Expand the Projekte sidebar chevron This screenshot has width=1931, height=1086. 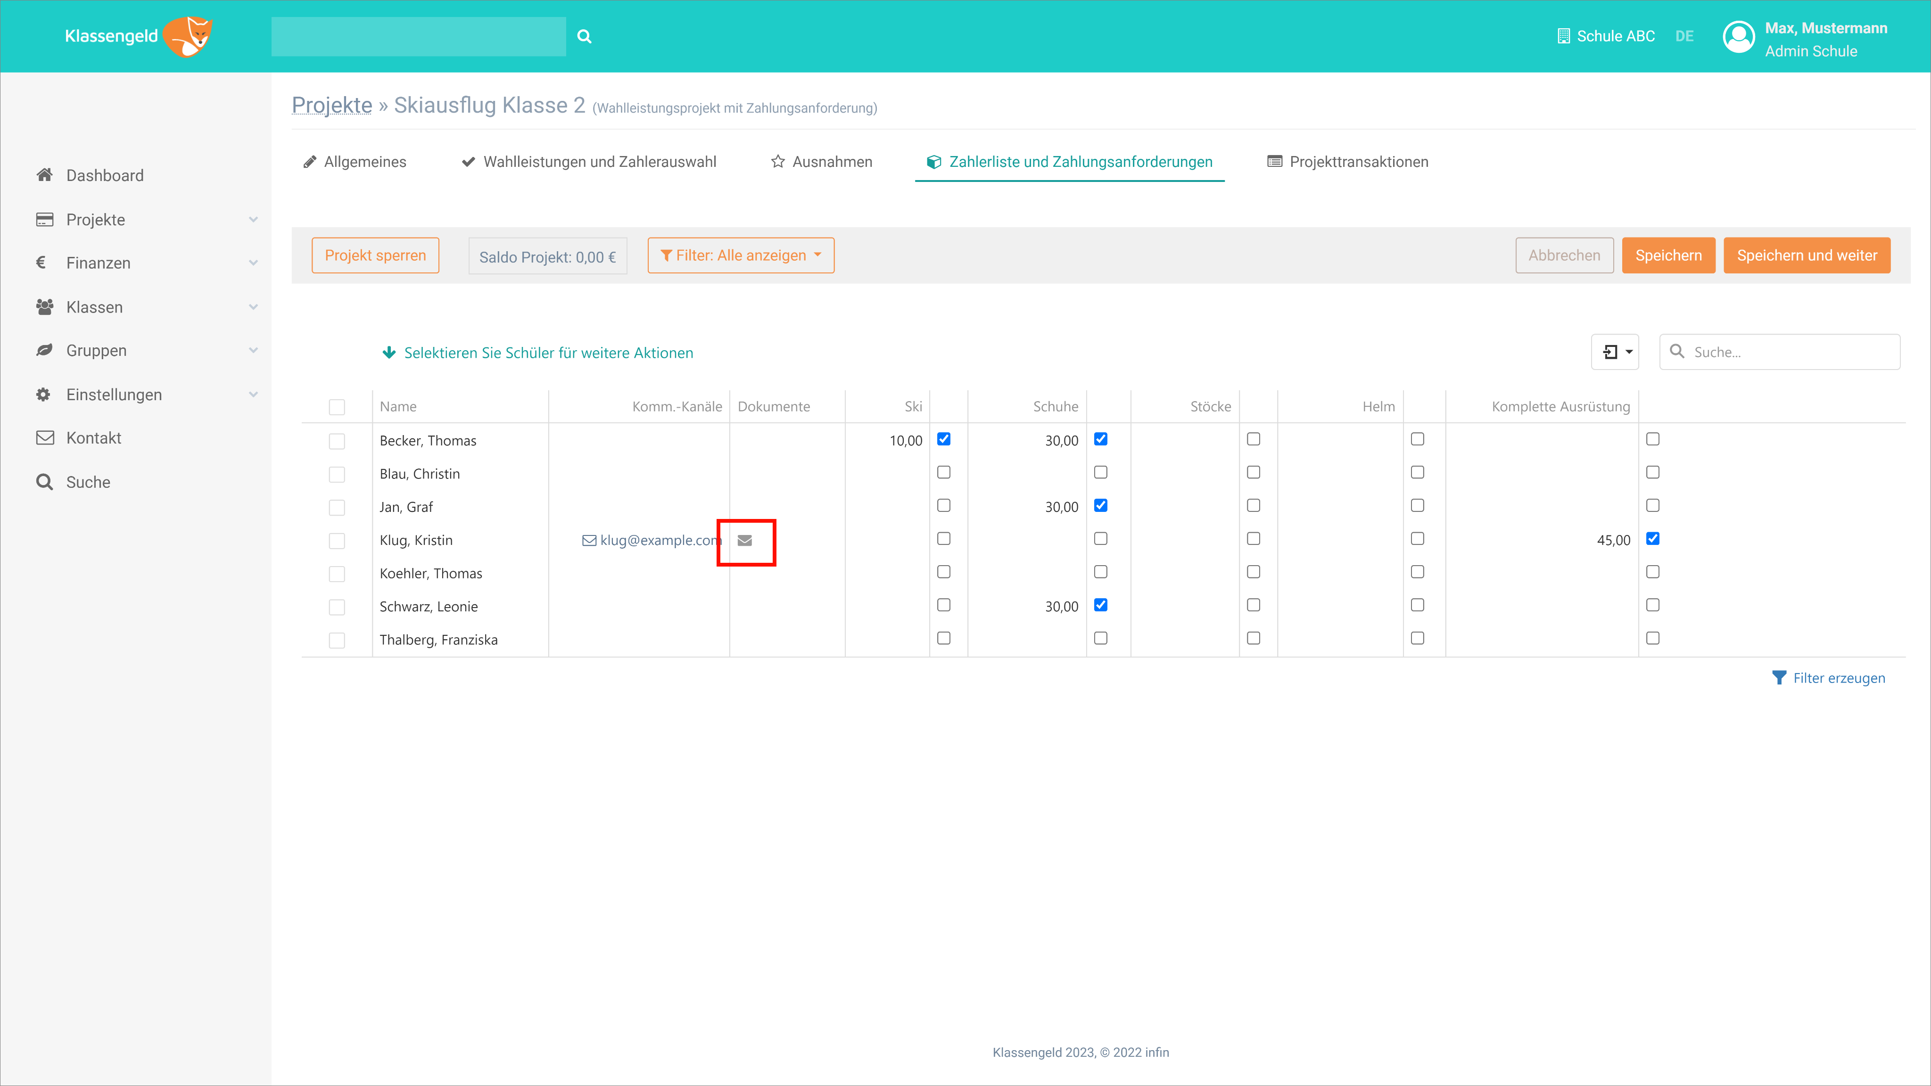pyautogui.click(x=253, y=220)
